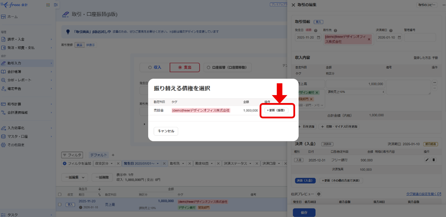
Task: Tick the select-all checkbox in the table header
Action: click(60, 195)
